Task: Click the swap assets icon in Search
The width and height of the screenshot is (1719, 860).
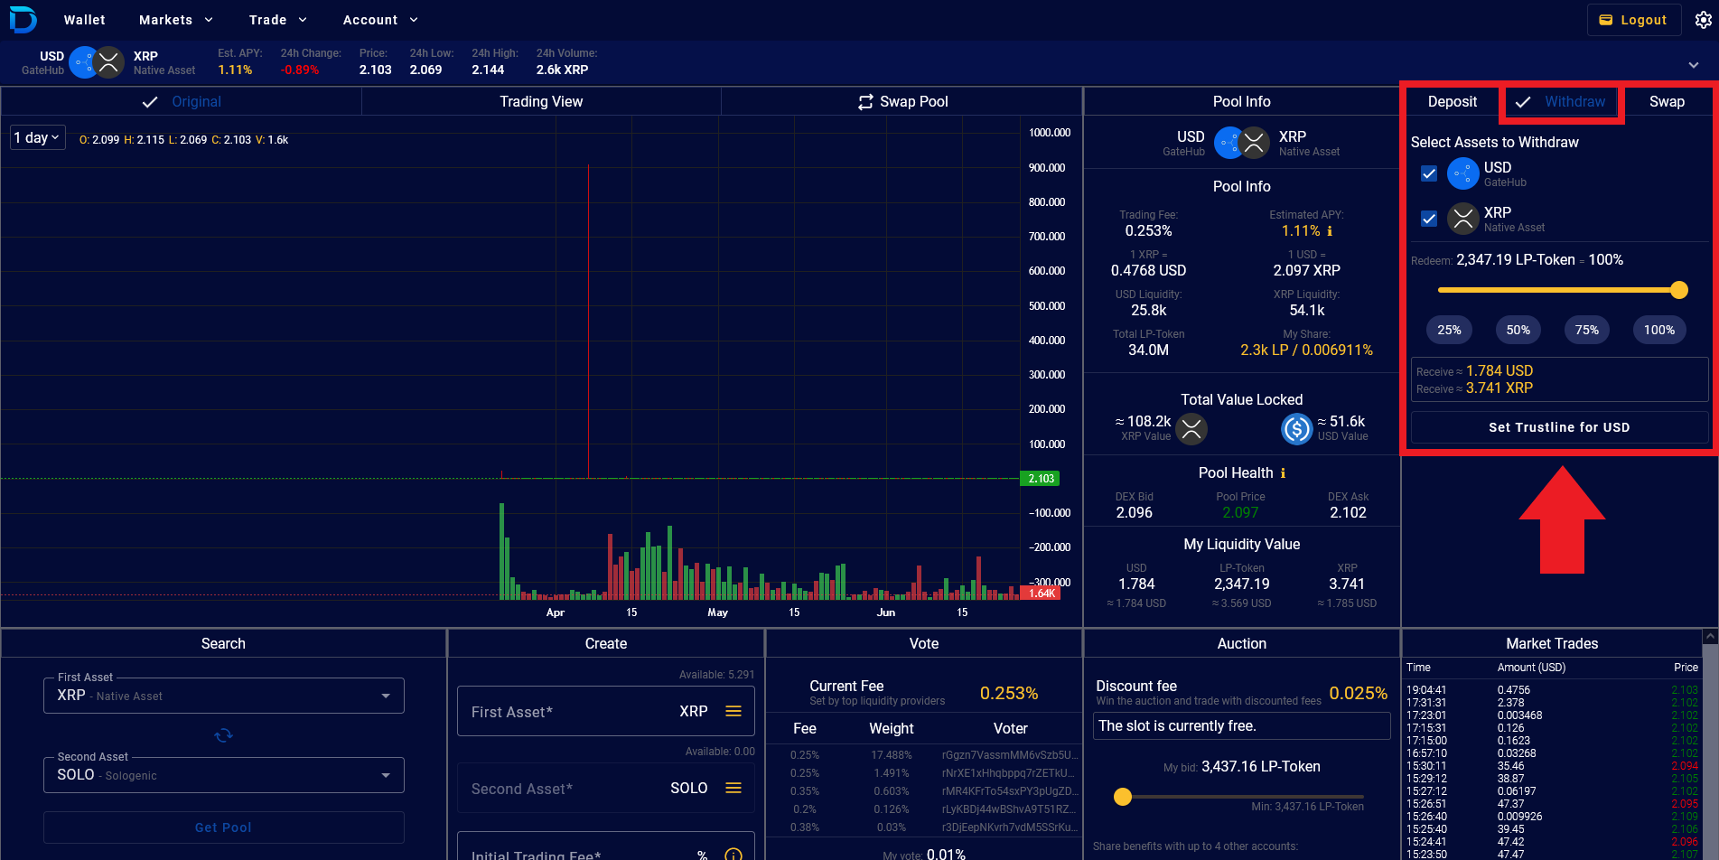Action: click(x=223, y=735)
